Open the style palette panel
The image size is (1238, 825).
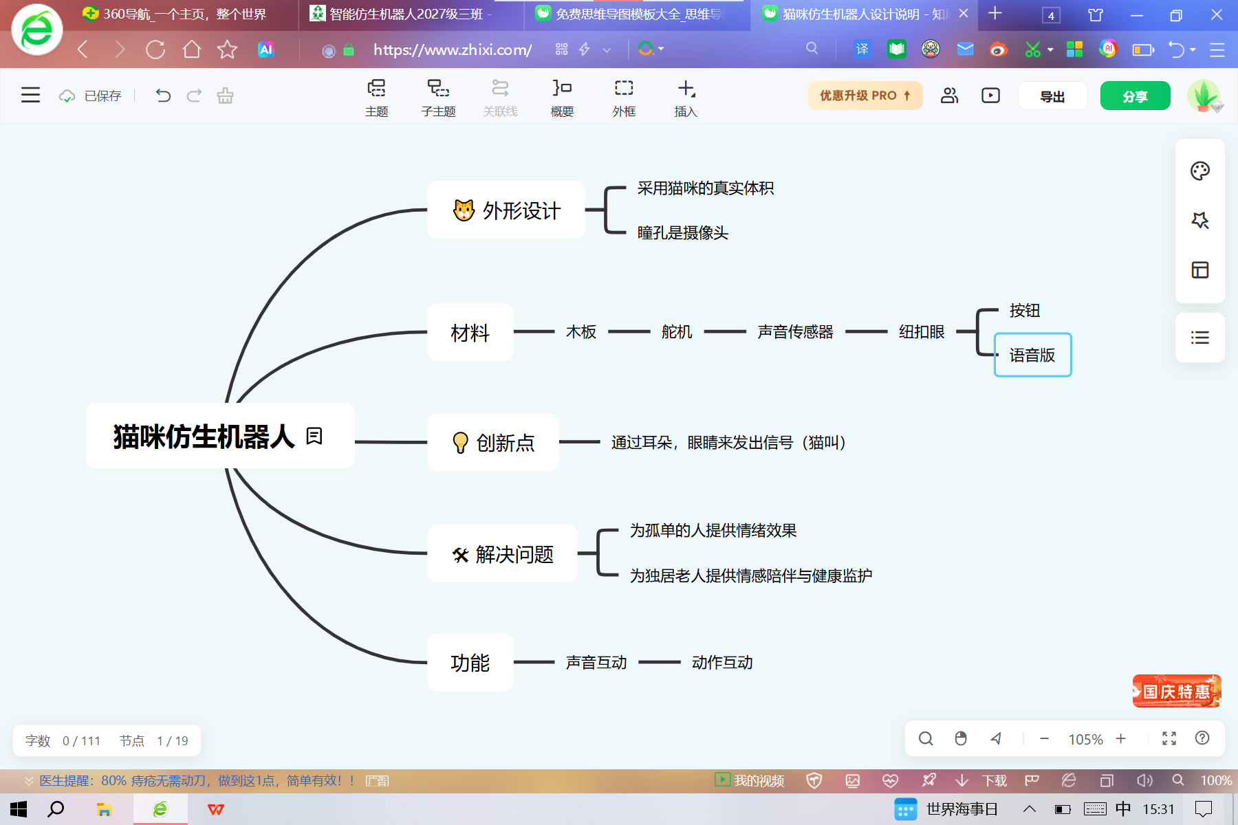1200,170
